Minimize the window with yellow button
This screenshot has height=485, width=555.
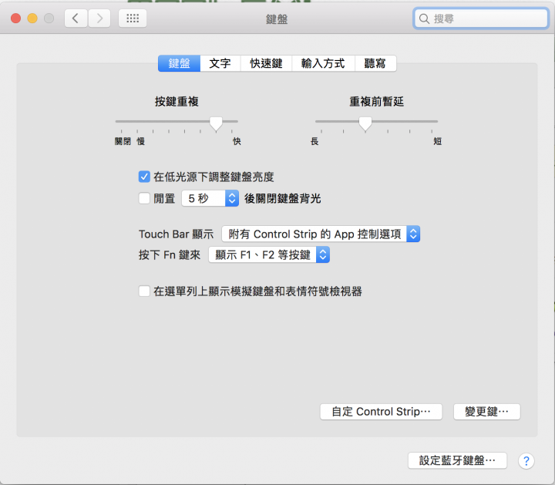(x=32, y=18)
